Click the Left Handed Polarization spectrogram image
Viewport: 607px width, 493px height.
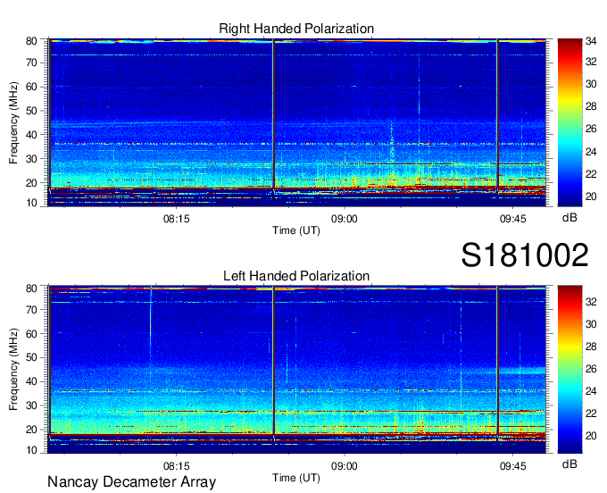click(x=297, y=370)
